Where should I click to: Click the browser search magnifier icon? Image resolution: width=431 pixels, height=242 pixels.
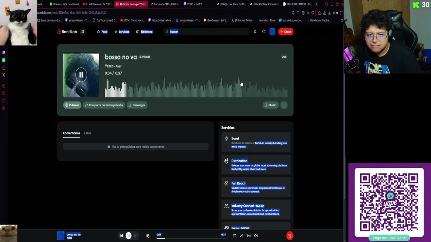pyautogui.click(x=326, y=4)
